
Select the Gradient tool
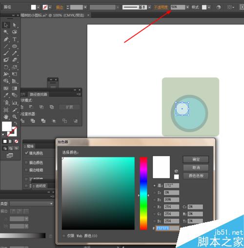(15, 88)
